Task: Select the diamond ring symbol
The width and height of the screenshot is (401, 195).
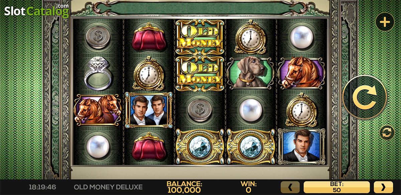Action: click(x=98, y=73)
